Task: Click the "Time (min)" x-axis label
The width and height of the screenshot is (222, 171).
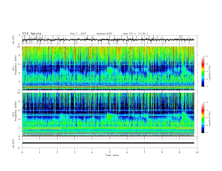Action: (x=112, y=155)
